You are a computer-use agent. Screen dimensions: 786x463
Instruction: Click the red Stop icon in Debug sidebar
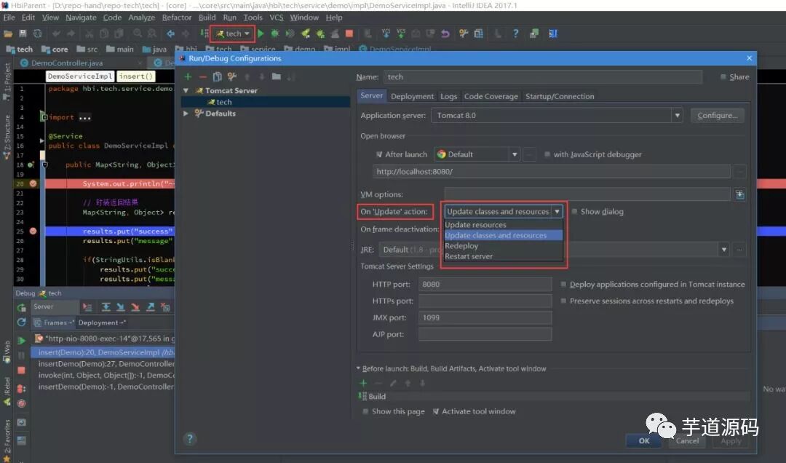[22, 371]
